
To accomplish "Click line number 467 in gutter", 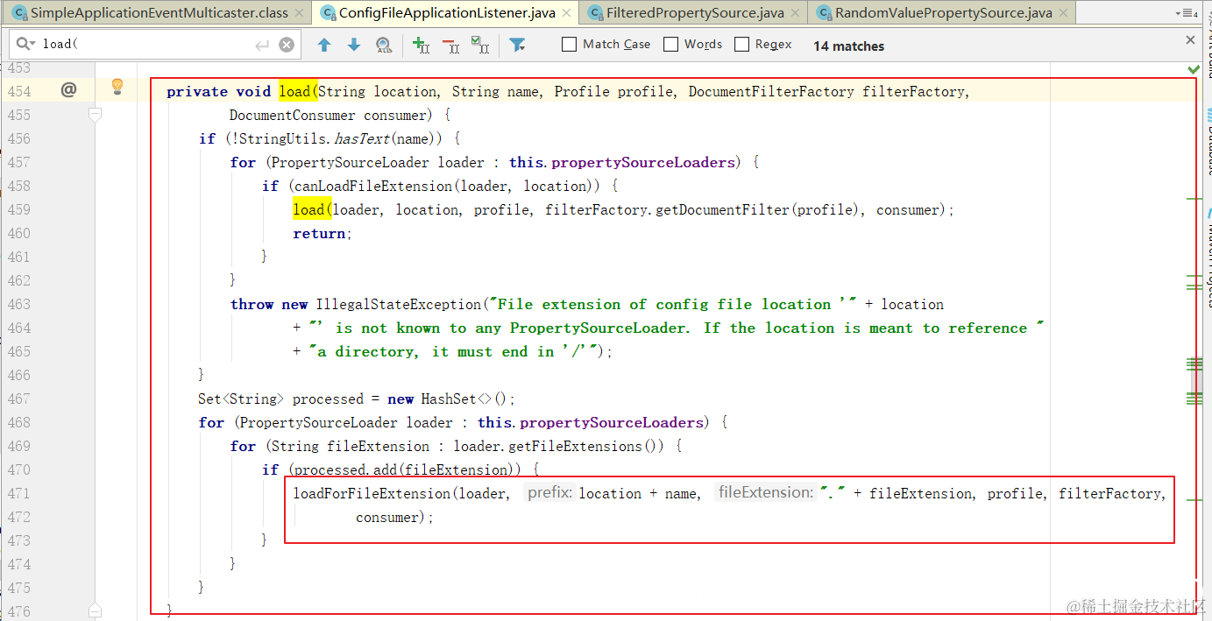I will [18, 399].
